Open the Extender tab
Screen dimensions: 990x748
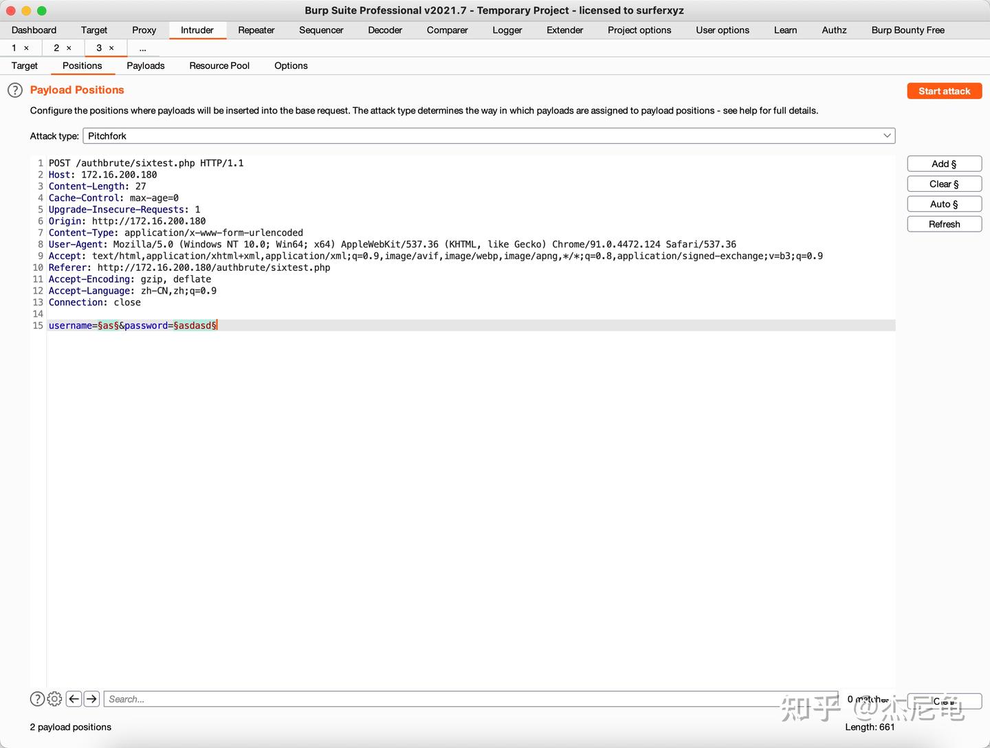tap(565, 30)
